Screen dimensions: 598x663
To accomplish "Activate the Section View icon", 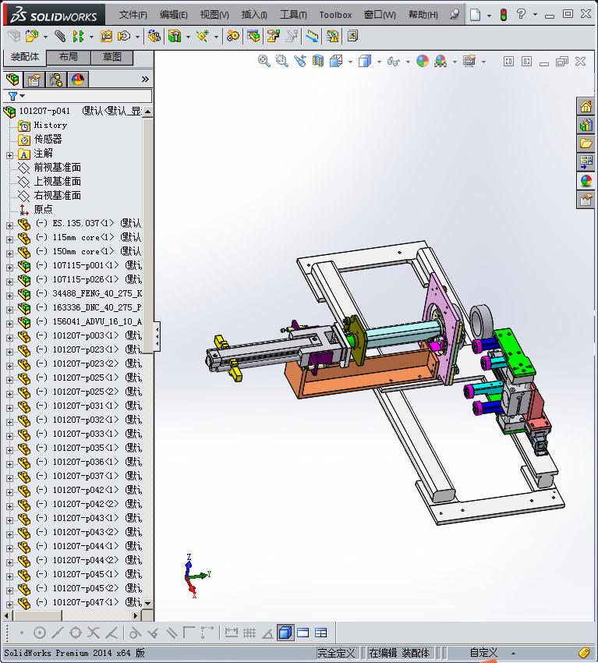I will pyautogui.click(x=318, y=62).
